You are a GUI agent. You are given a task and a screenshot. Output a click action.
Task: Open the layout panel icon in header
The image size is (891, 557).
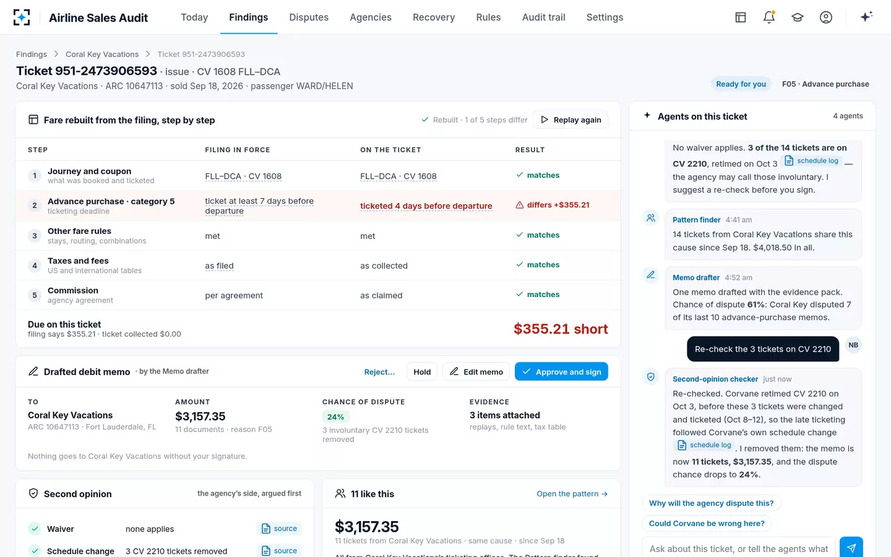741,17
